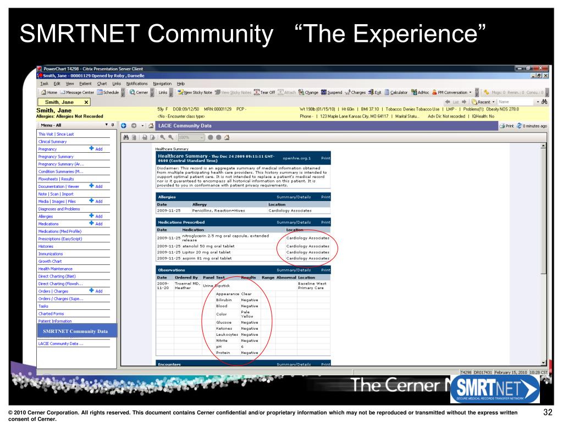
Task: Click the Exit toolbar button
Action: (374, 92)
